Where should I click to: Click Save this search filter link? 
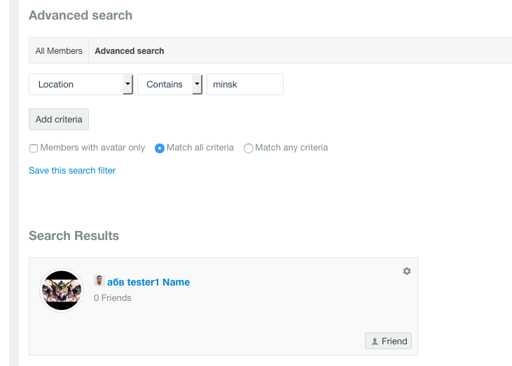[x=72, y=171]
